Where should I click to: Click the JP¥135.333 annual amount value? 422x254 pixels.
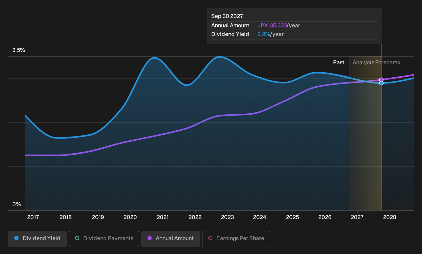tap(272, 25)
